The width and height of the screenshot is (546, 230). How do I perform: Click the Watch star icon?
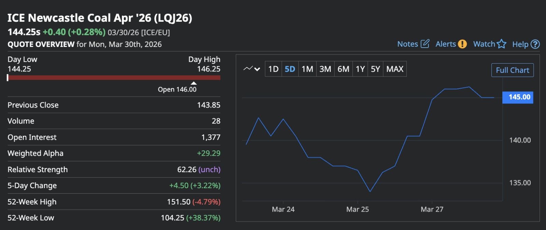[501, 44]
